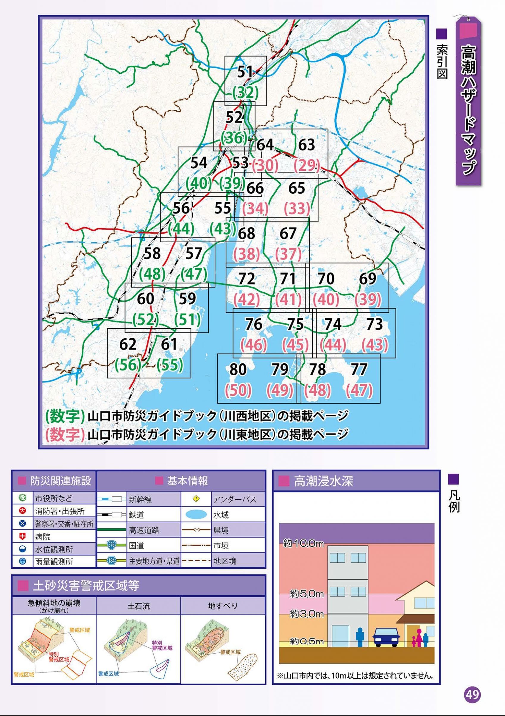Click map section number 73
Viewport: 505px width, 716px height.
pos(374,324)
